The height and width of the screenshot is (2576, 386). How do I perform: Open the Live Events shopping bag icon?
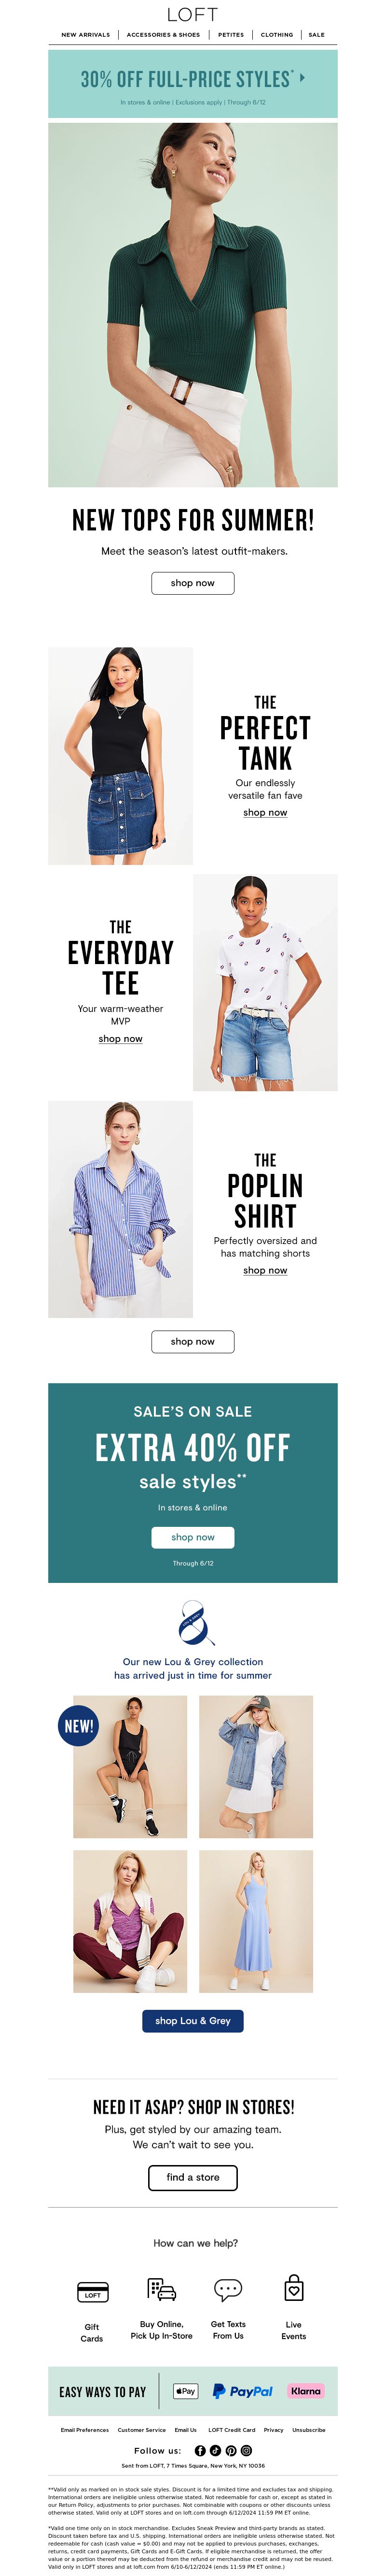[x=294, y=2288]
